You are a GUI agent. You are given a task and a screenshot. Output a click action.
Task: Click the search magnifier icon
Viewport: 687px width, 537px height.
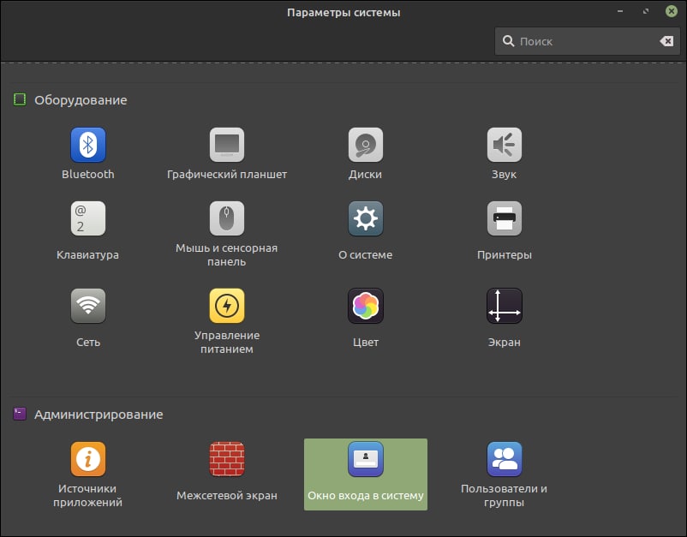click(x=508, y=41)
